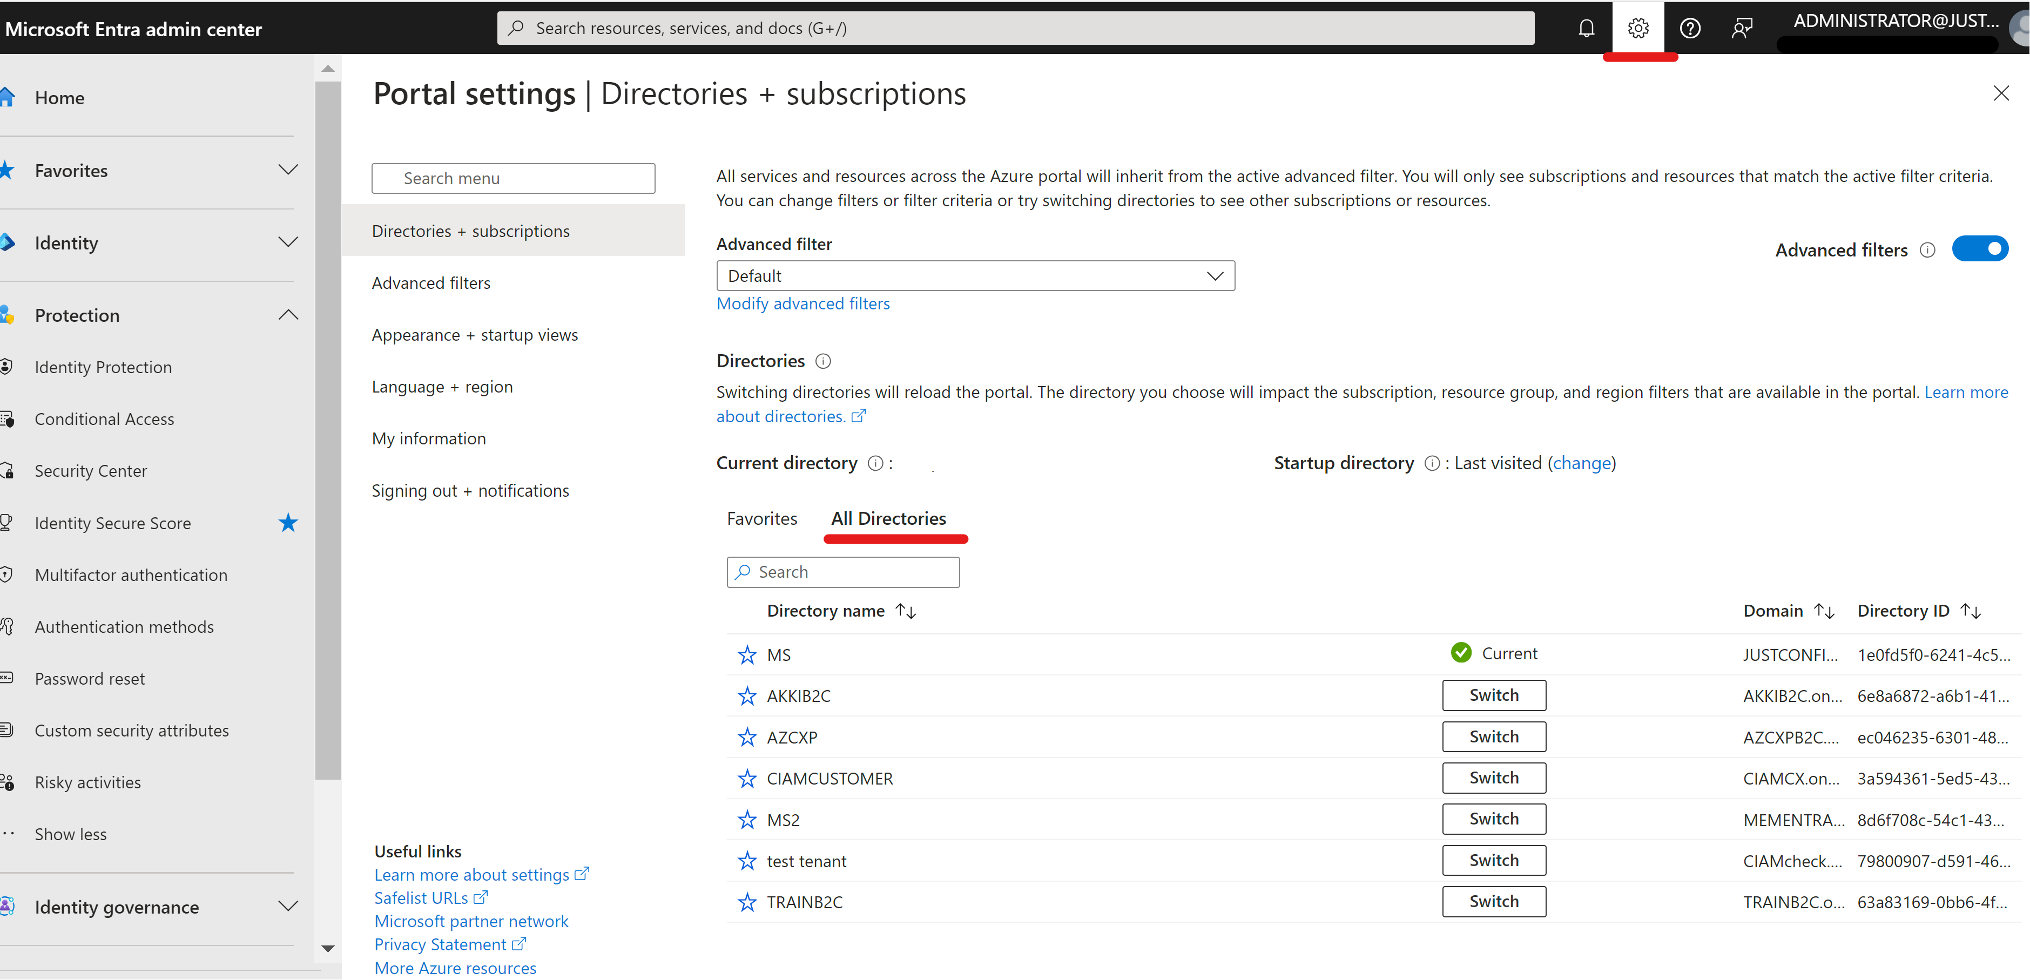2030x980 pixels.
Task: Open the portal settings gear icon
Action: 1637,29
